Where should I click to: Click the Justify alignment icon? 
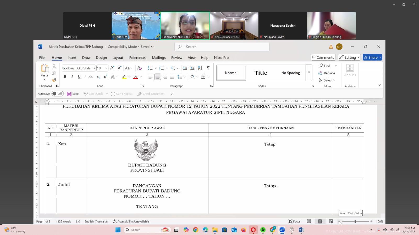point(172,77)
